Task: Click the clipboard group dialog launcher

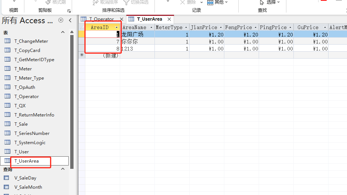Action: pyautogui.click(x=69, y=11)
